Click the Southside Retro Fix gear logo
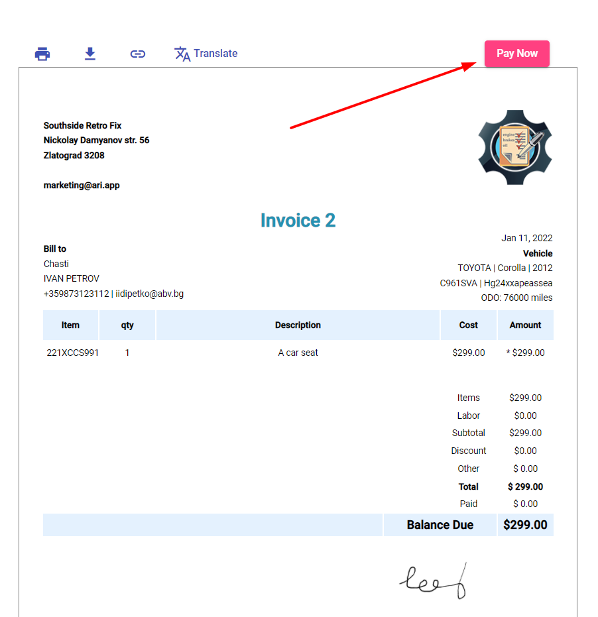598x617 pixels. [515, 146]
